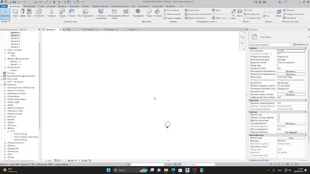Click Model Text (Текст модели) tool
Screen dimensions: 310x174
[x=171, y=10]
